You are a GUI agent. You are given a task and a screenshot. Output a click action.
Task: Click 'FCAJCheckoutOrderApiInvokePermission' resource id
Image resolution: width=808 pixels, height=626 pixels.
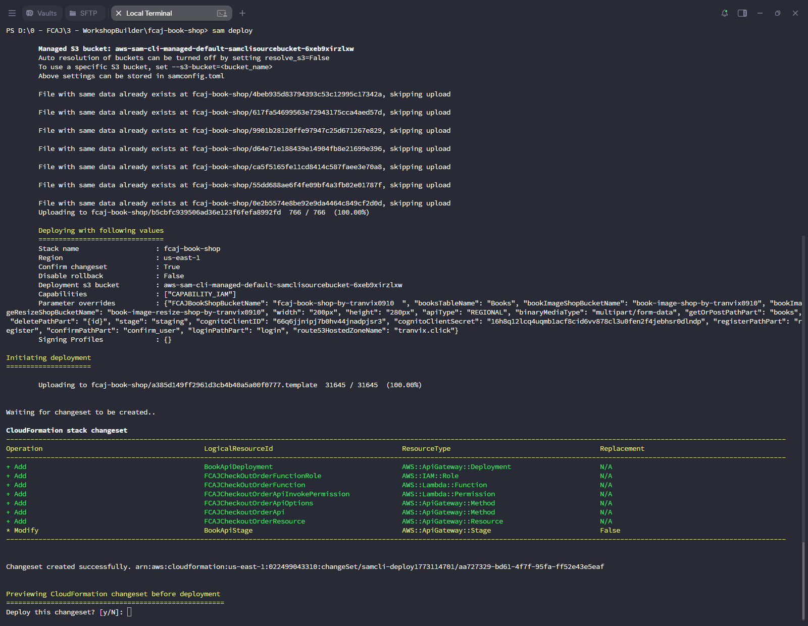pos(277,494)
